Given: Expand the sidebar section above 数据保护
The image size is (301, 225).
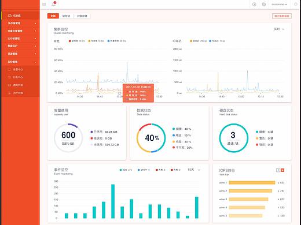Looking at the screenshot, I should [x=20, y=39].
